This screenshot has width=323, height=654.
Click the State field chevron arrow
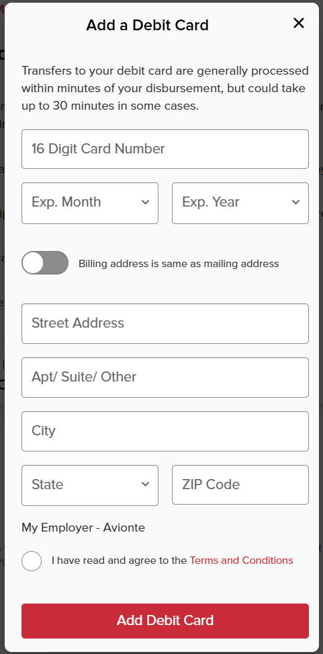coord(145,484)
